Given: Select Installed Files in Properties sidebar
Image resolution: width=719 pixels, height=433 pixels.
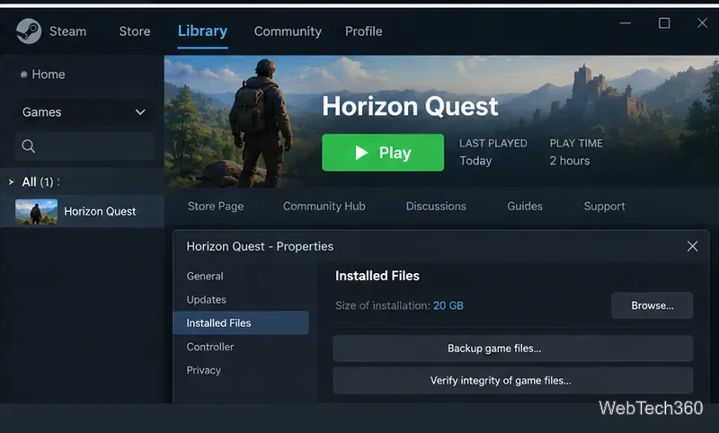Looking at the screenshot, I should click(x=241, y=323).
